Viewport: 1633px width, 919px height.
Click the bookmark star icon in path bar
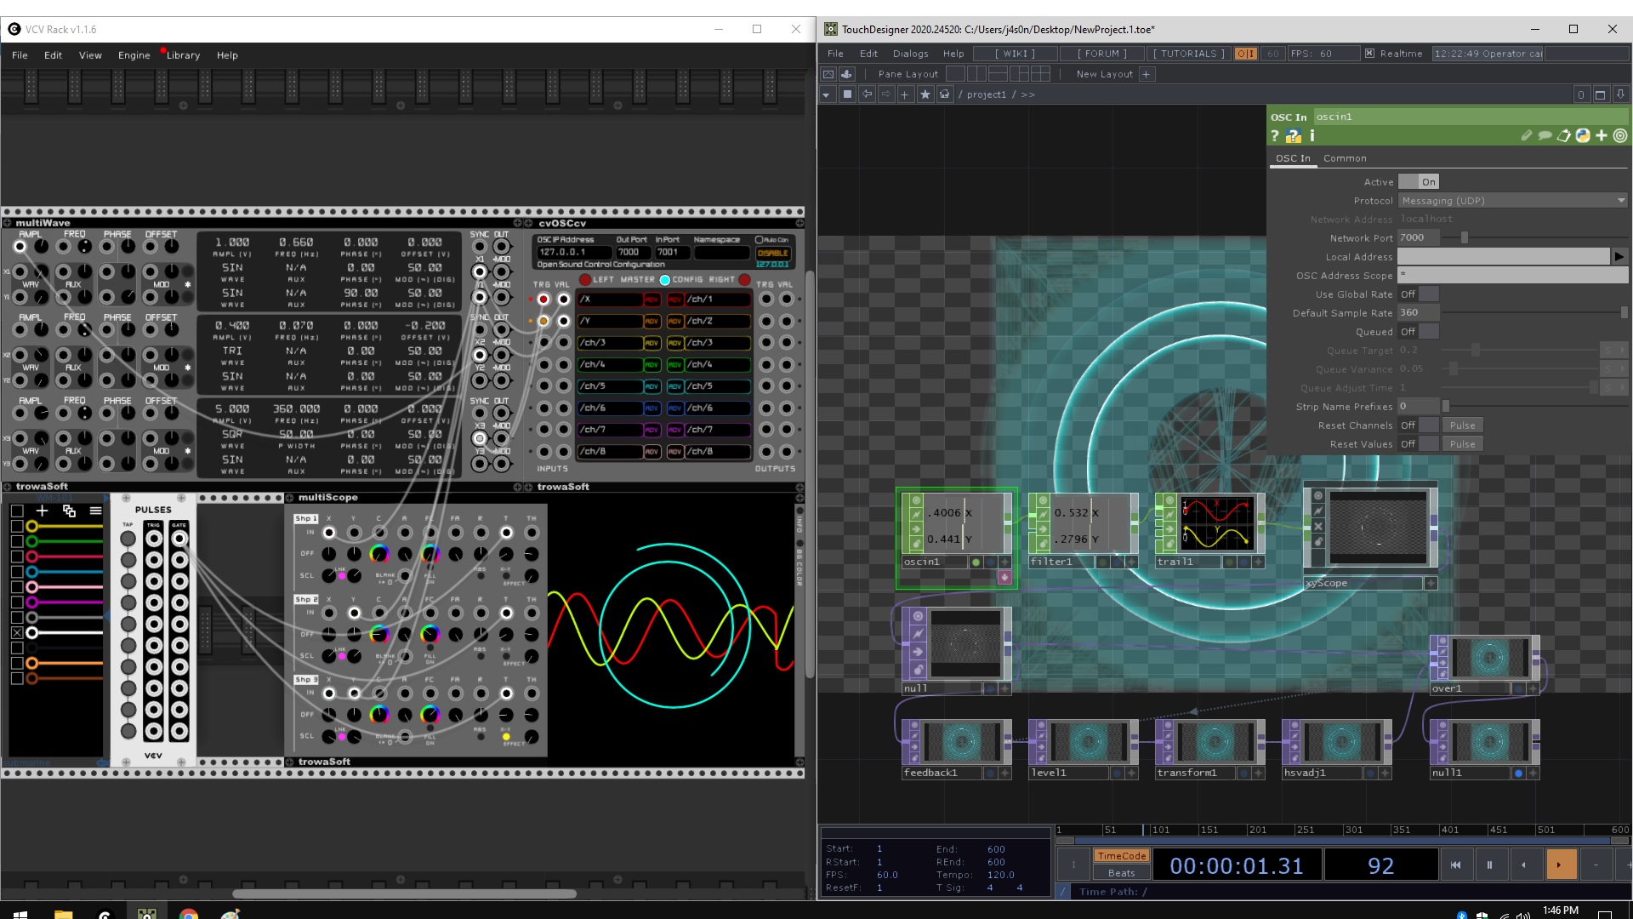[925, 94]
